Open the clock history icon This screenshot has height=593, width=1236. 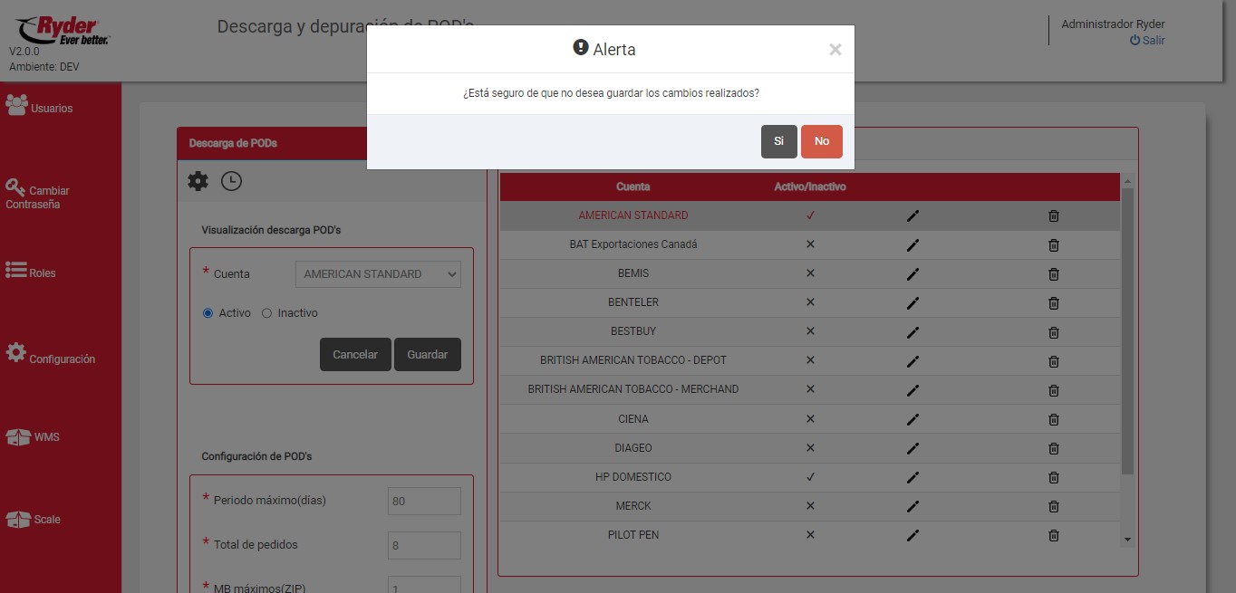[x=232, y=181]
